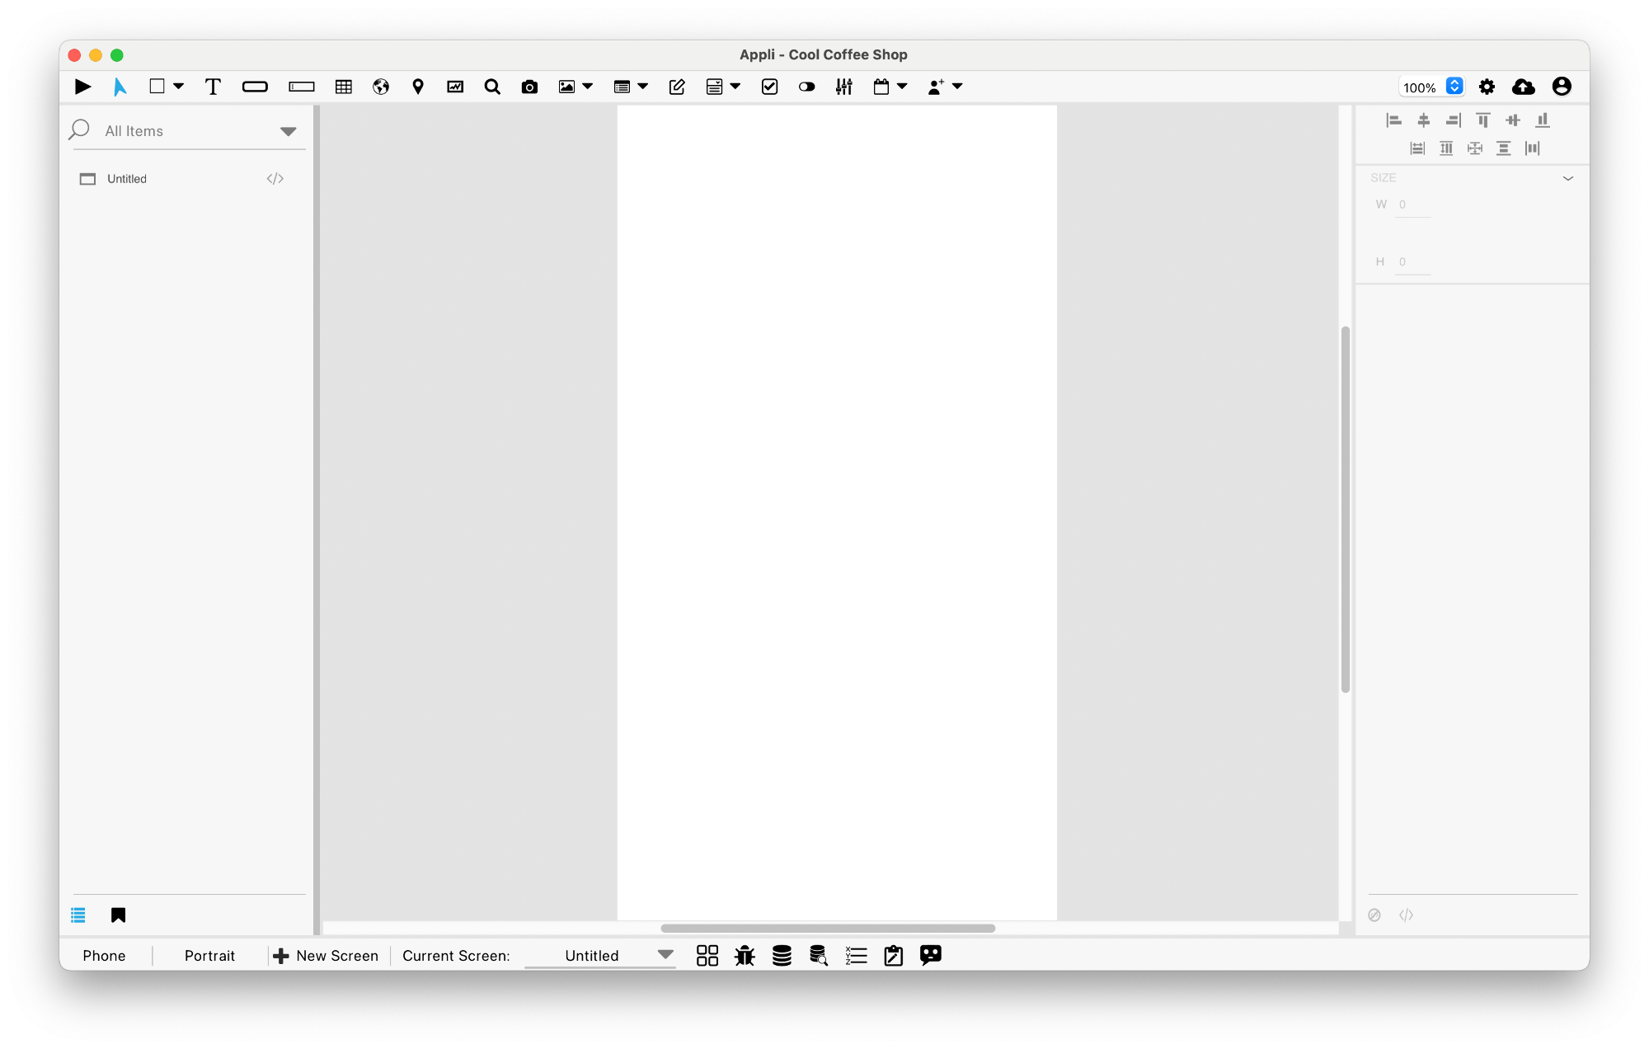This screenshot has width=1649, height=1049.
Task: Select the Camera component icon
Action: tap(530, 85)
